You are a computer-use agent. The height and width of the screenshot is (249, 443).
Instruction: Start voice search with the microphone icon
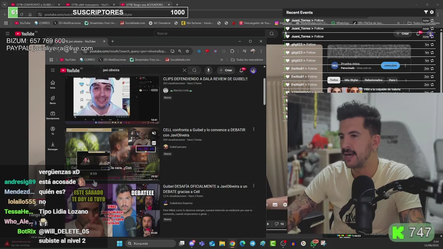[208, 70]
